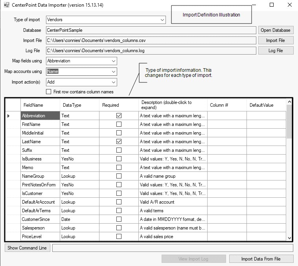Screen dimensions: 298x266
Task: Expand the Map fields using dropdown
Action: (114, 61)
